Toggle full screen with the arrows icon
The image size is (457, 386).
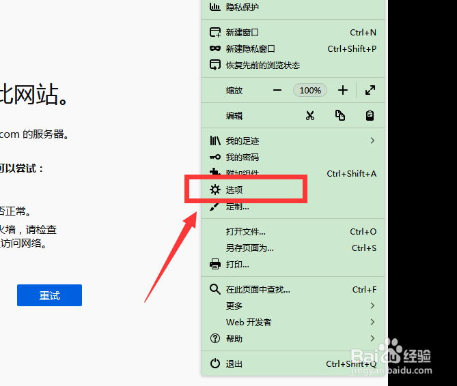(370, 90)
